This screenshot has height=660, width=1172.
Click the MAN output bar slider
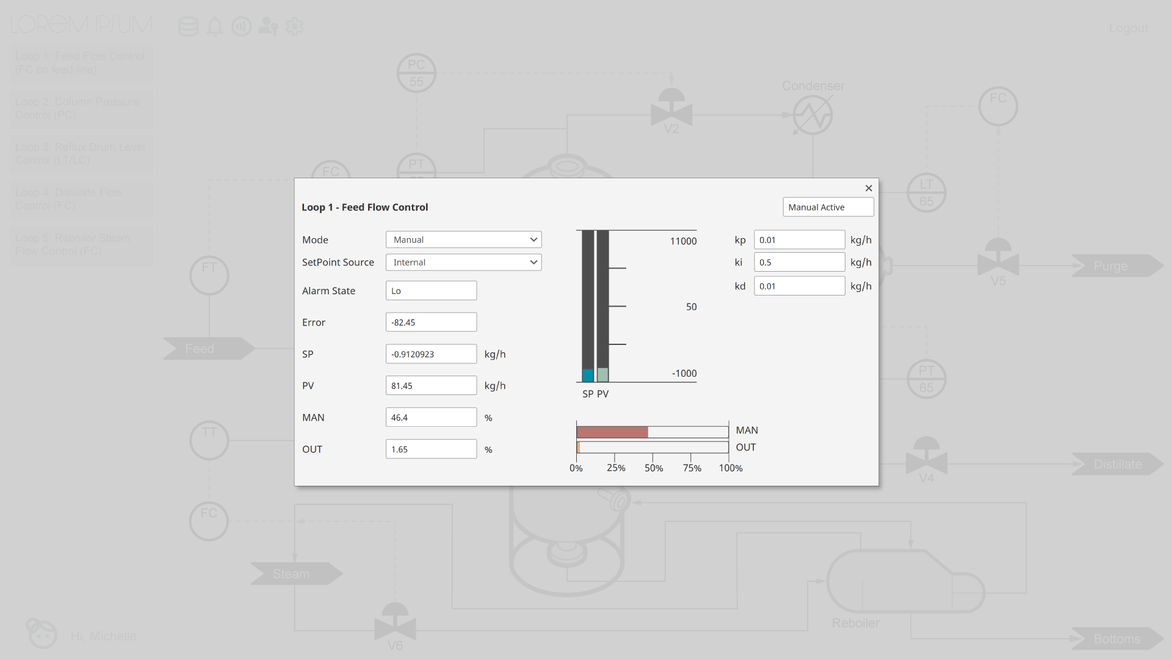click(652, 432)
